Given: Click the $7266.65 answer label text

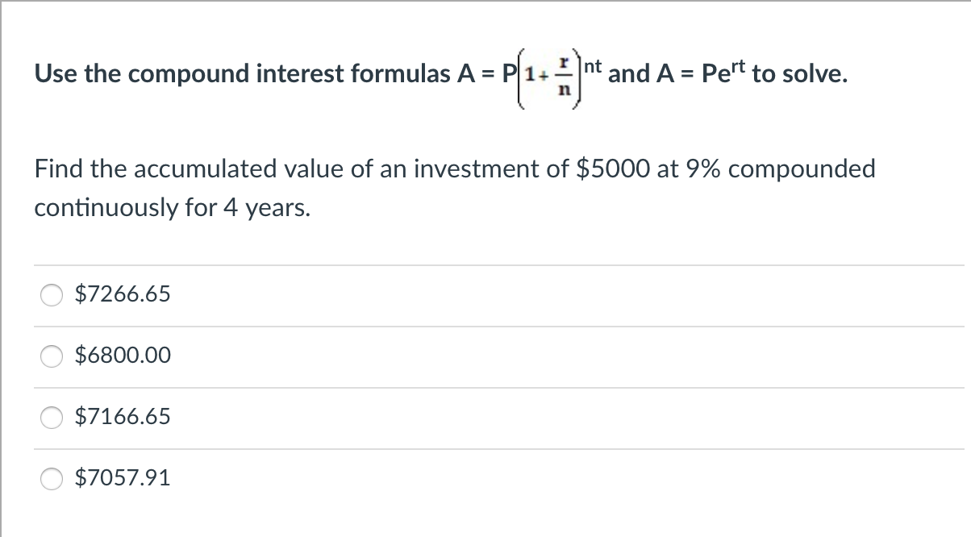Looking at the screenshot, I should pyautogui.click(x=122, y=294).
